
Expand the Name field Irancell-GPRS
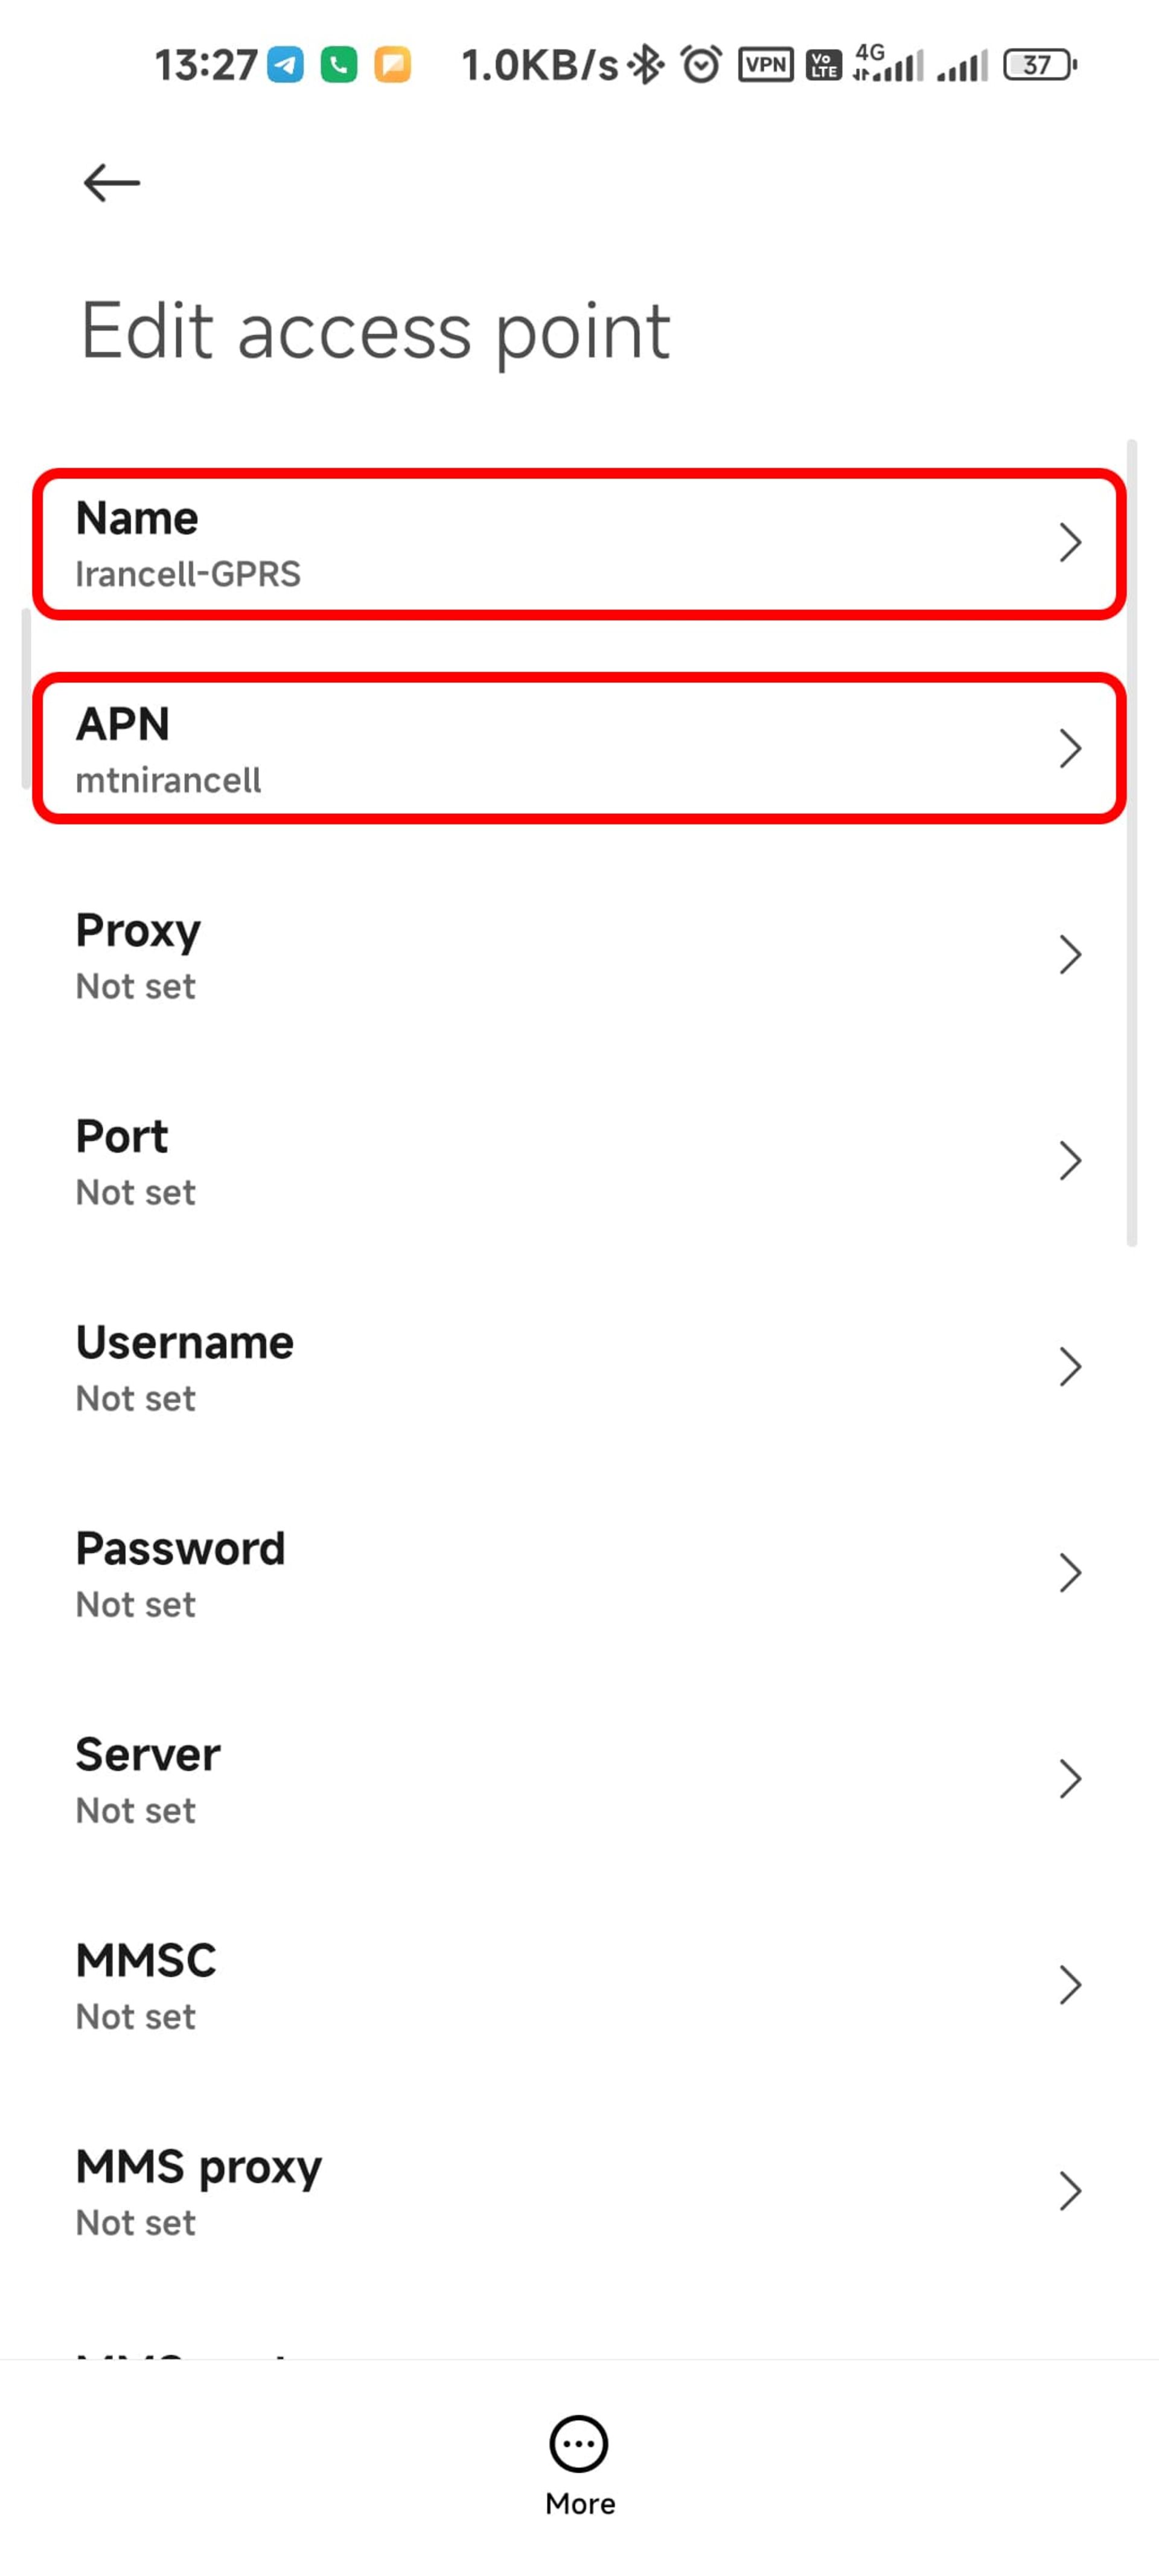(579, 542)
